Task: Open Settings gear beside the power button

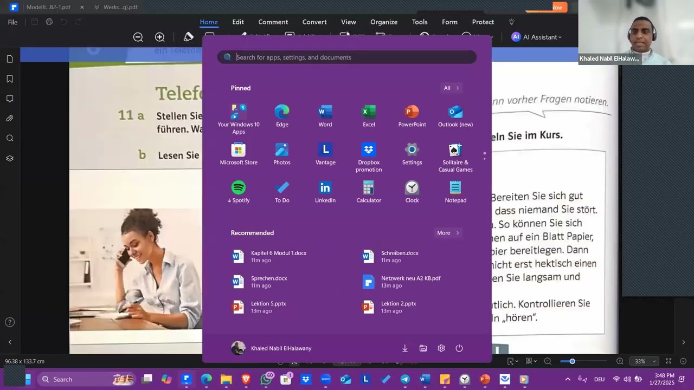Action: pyautogui.click(x=441, y=348)
